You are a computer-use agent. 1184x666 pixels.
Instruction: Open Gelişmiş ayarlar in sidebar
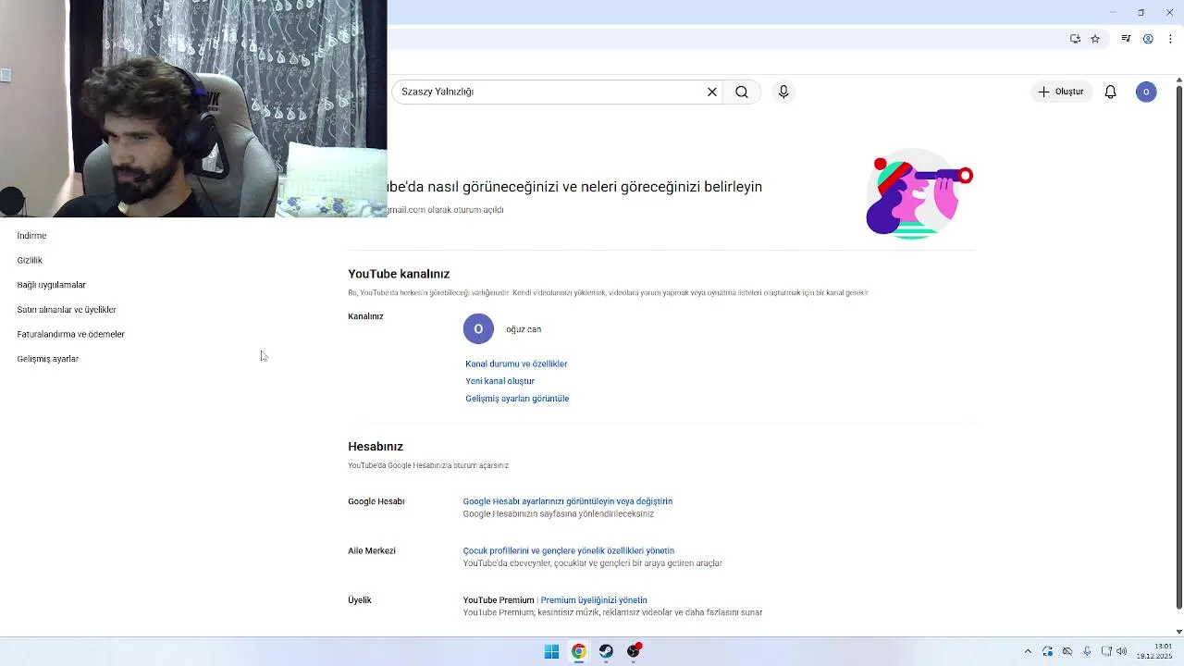[x=47, y=359]
